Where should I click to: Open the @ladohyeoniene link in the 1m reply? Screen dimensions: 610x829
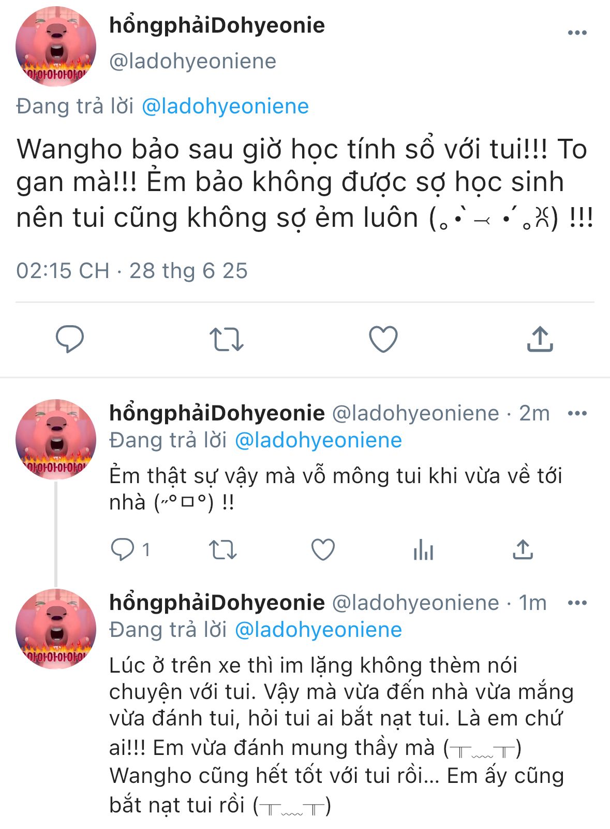coord(318,630)
